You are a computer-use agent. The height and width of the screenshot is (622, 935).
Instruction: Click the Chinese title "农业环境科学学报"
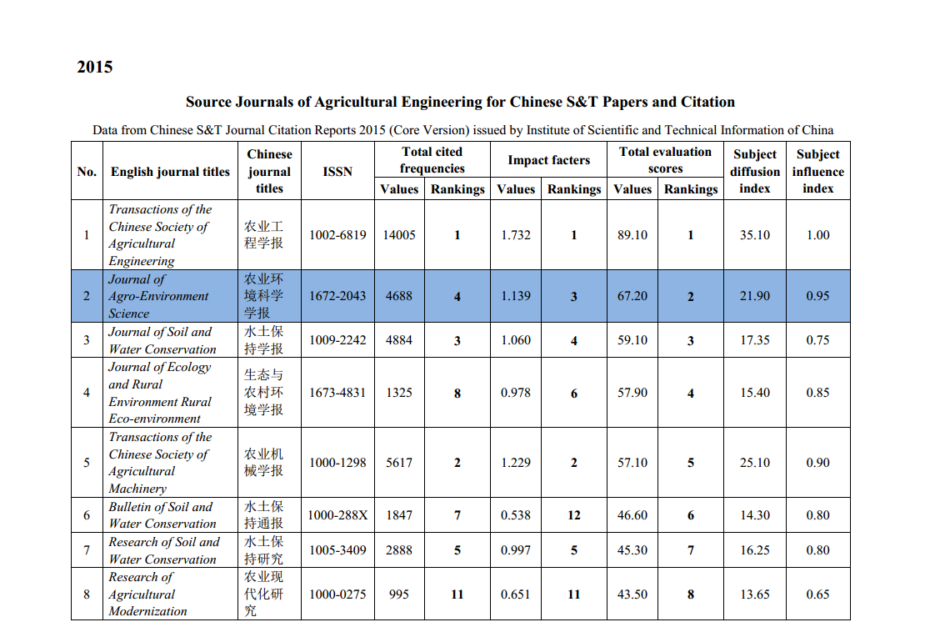point(263,296)
